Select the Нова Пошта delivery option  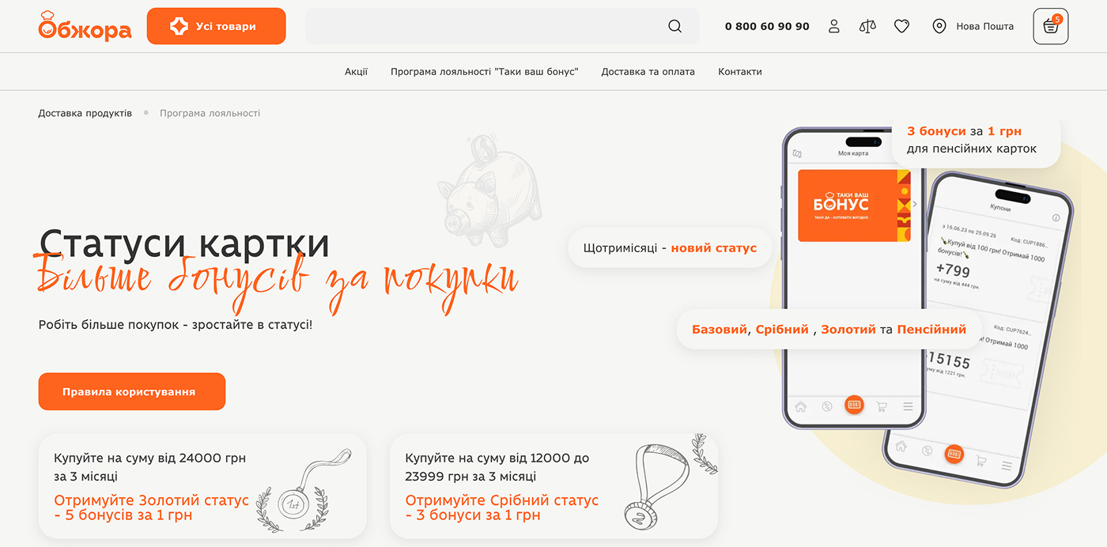click(x=984, y=26)
